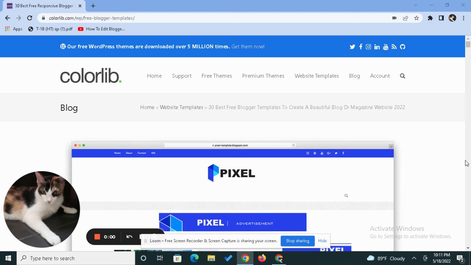Viewport: 471px width, 265px height.
Task: Stop the Loom recording with the red square
Action: coord(97,237)
